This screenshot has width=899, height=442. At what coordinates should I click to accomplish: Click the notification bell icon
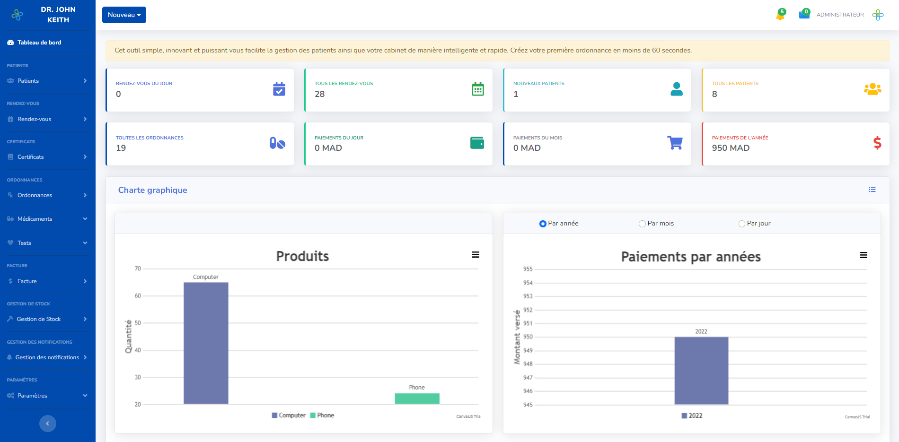(x=780, y=16)
